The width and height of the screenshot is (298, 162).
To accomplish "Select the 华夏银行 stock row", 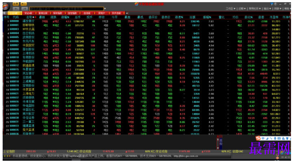I will click(x=147, y=70).
